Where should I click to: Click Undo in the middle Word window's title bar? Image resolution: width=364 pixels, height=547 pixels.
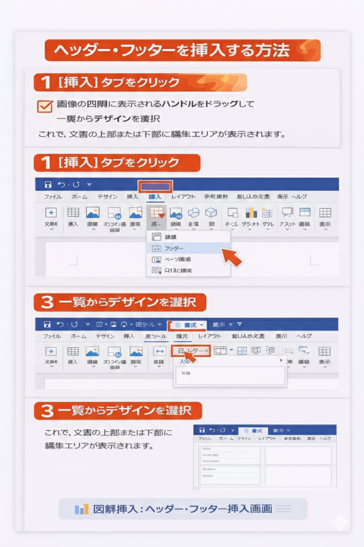point(60,324)
